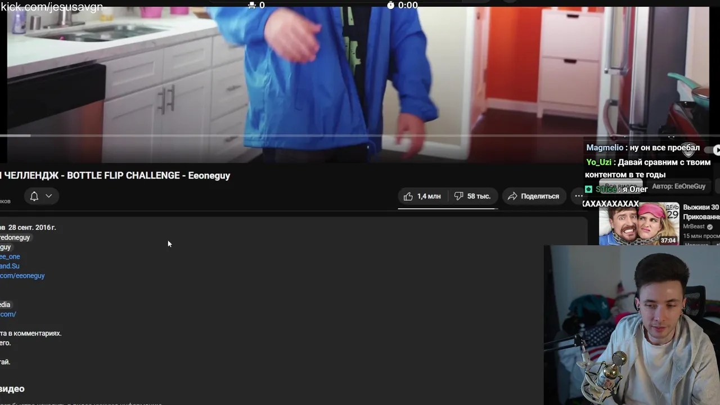
Task: Click the S1ice green badge icon
Action: pos(588,189)
